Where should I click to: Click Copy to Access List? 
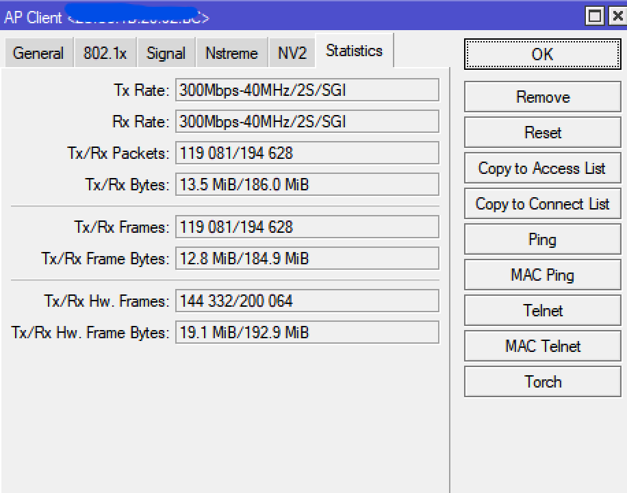click(x=543, y=168)
